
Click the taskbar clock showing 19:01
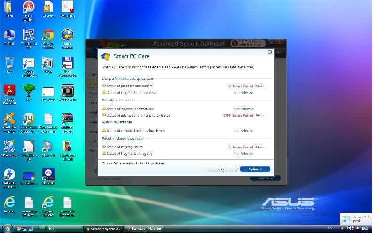[x=365, y=229]
